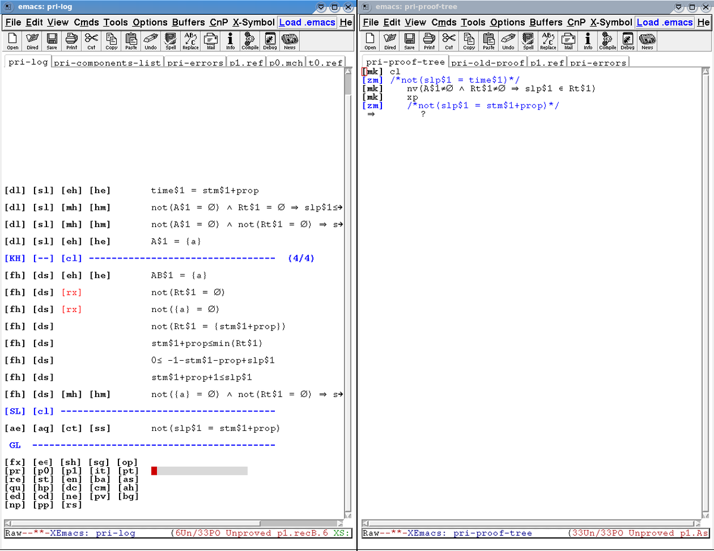The width and height of the screenshot is (714, 551).
Task: Open Buffers menu in pri-log window
Action: click(188, 22)
